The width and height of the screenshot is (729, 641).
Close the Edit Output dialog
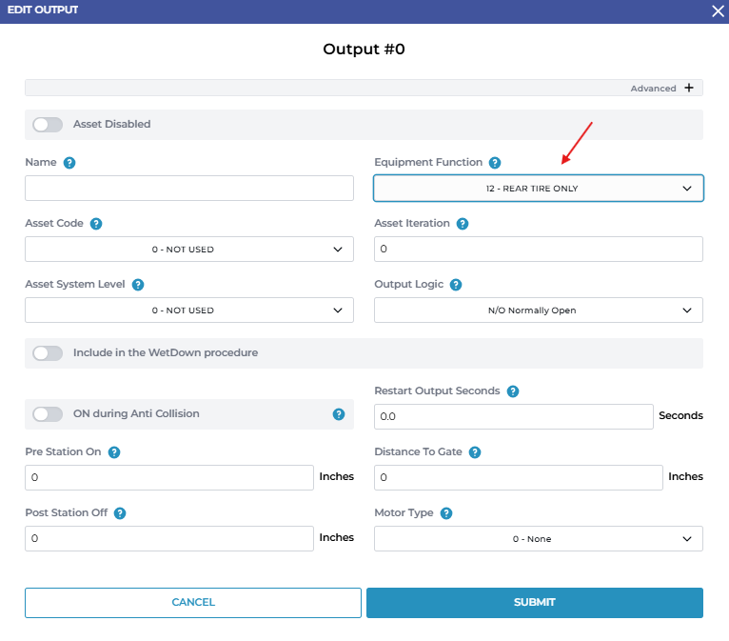click(718, 10)
